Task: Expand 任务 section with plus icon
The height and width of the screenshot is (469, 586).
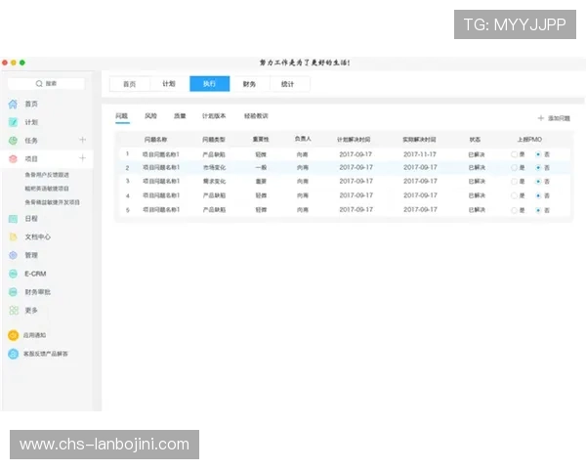Action: pos(83,140)
